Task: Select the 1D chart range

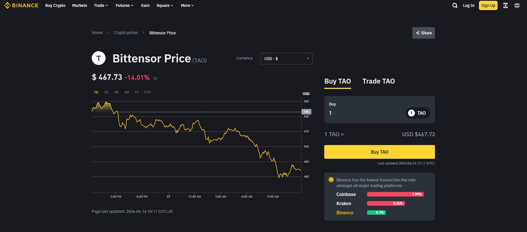Action: (96, 92)
